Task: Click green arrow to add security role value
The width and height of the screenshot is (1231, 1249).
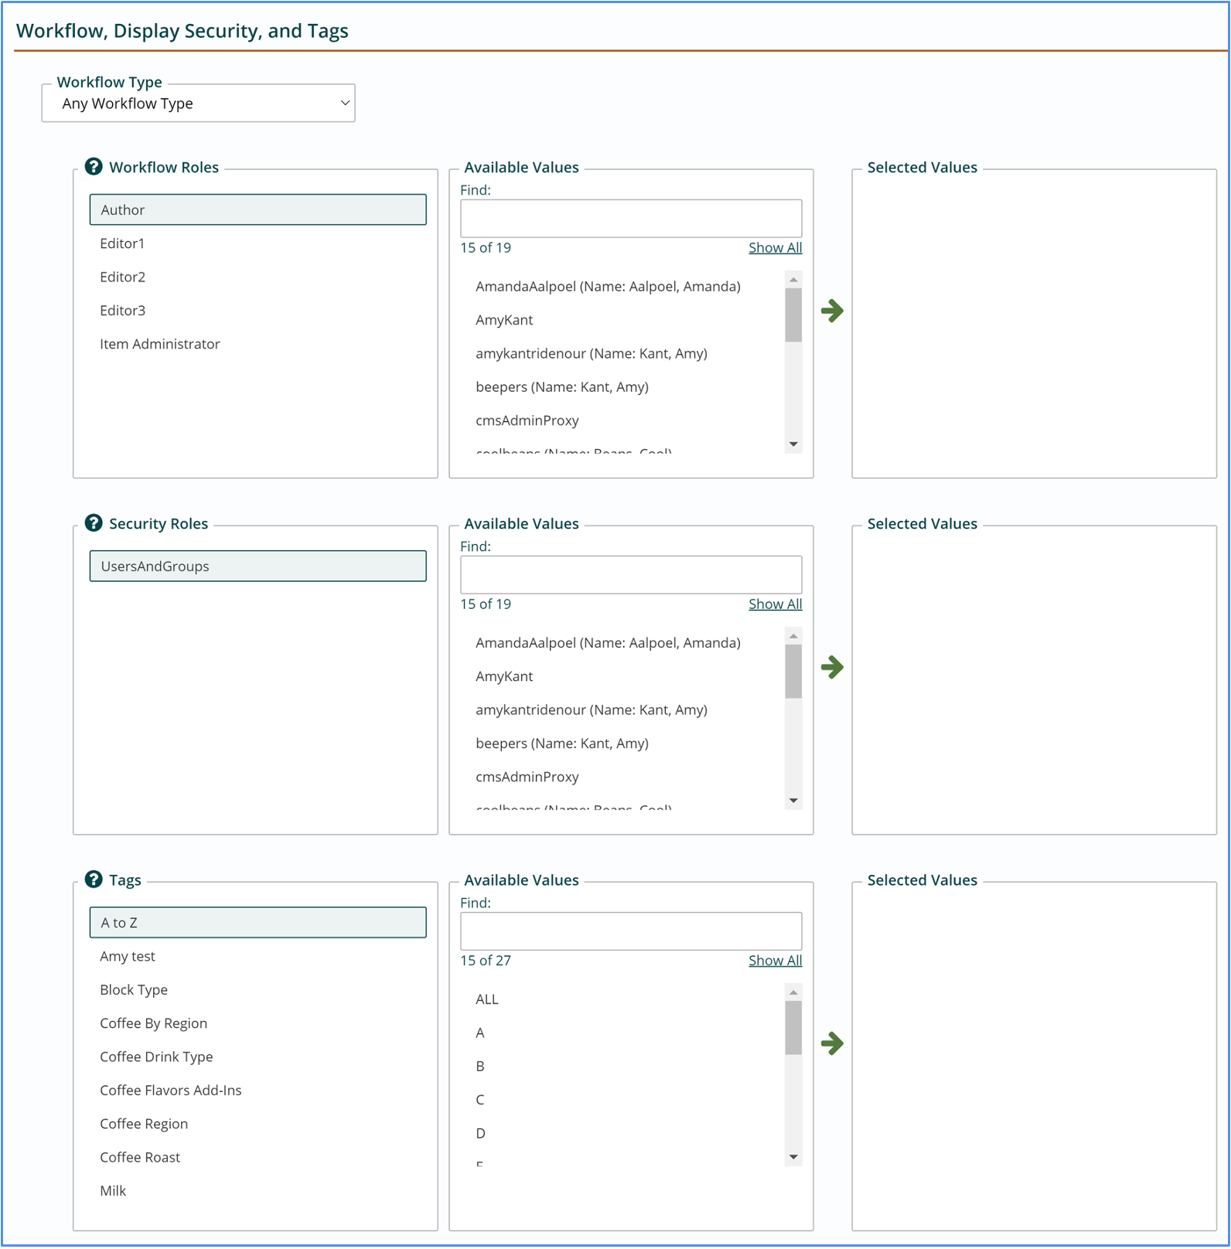Action: click(832, 667)
